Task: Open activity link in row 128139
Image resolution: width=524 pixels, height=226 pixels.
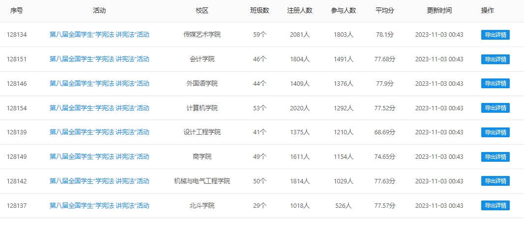Action: 99,132
